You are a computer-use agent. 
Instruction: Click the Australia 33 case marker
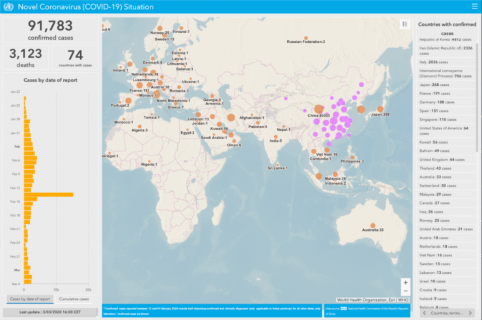[x=361, y=219]
